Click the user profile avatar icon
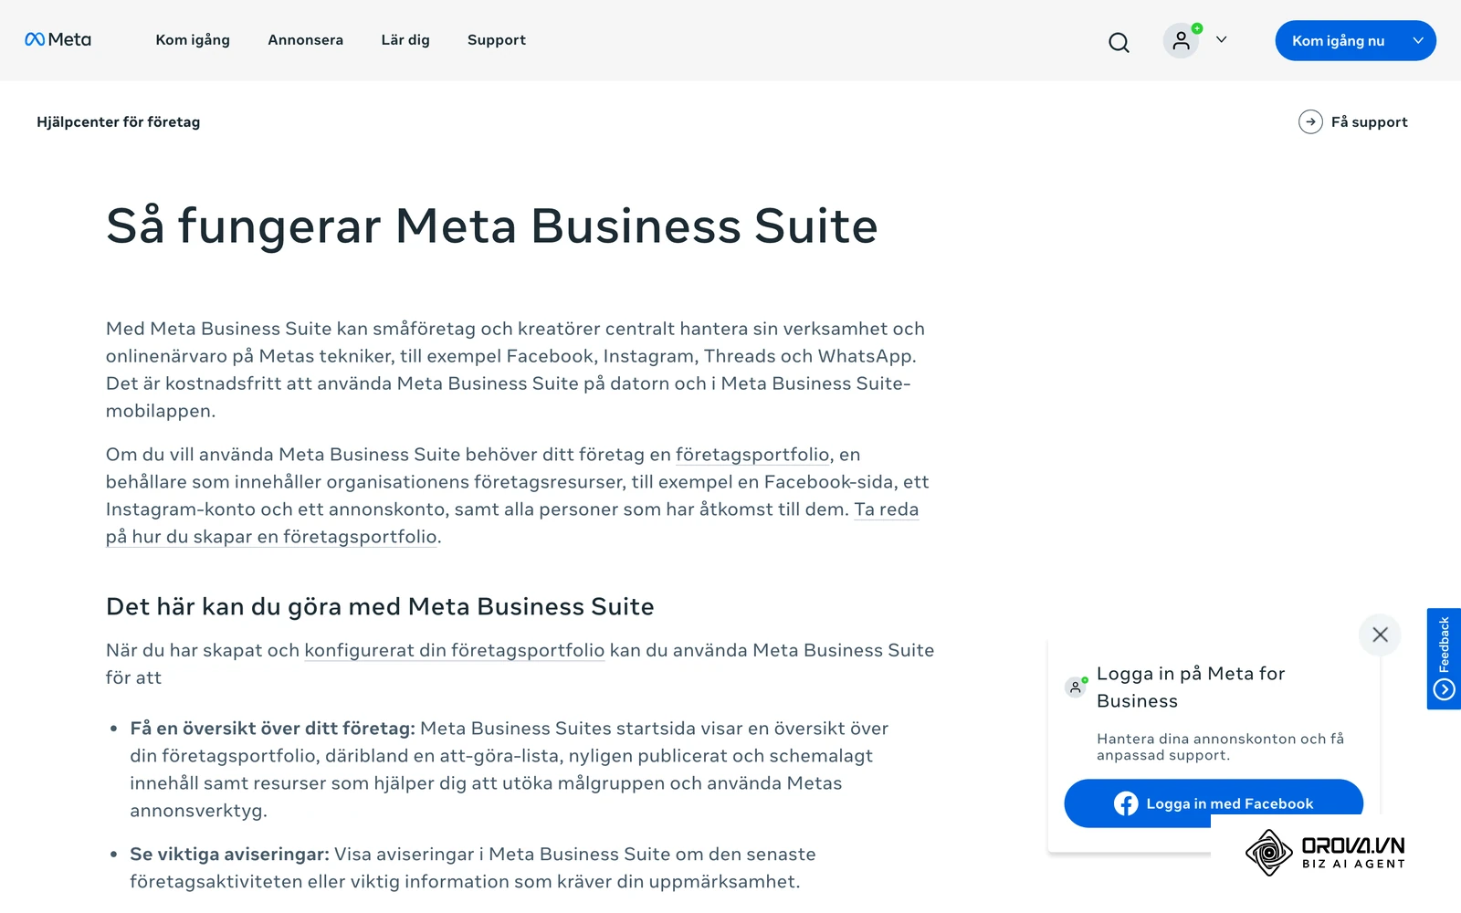Viewport: 1461px width, 913px height. coord(1181,40)
